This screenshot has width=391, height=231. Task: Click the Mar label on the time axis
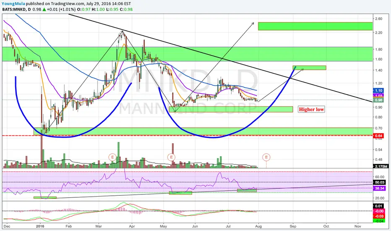click(x=99, y=226)
